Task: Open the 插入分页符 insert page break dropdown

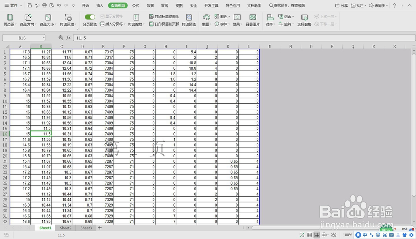Action: pos(112,24)
